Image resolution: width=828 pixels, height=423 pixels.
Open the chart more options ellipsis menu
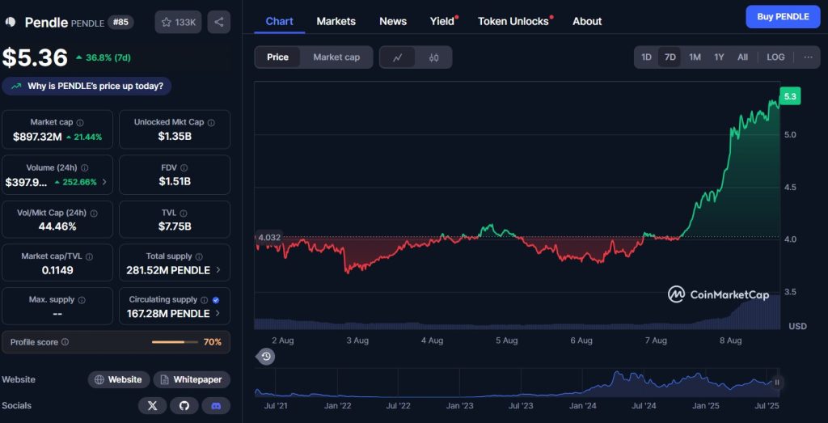point(807,57)
